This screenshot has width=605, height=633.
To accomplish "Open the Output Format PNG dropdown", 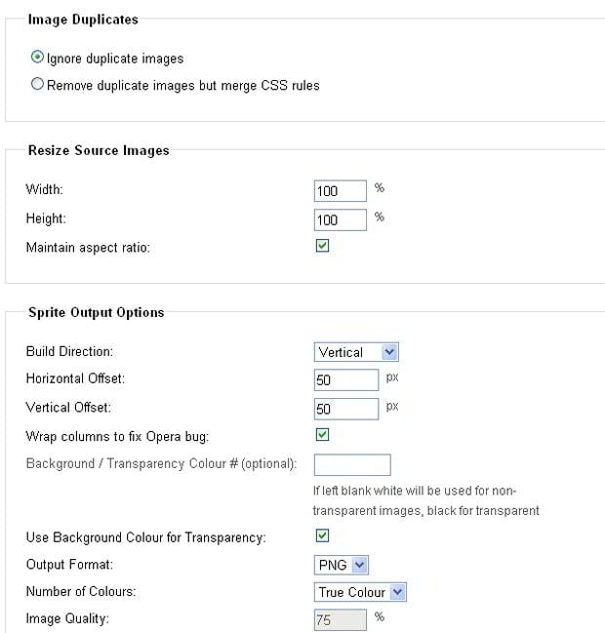I will (x=342, y=564).
